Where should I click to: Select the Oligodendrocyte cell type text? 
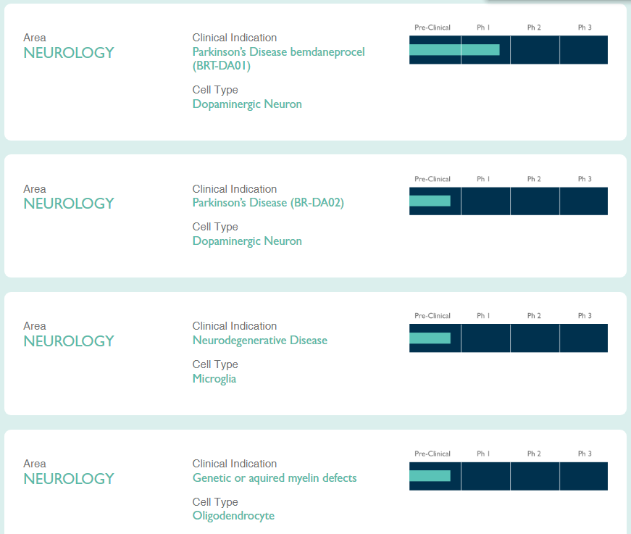pyautogui.click(x=233, y=515)
